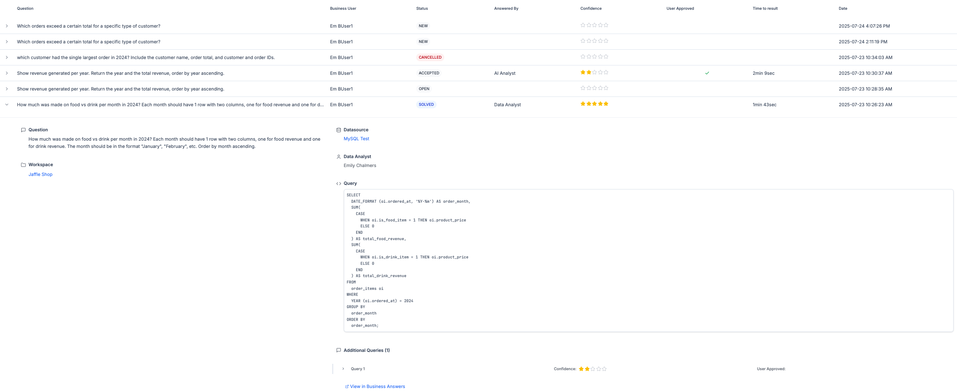Click inside the SQL query code box
Viewport: 957px width, 391px height.
click(x=648, y=261)
